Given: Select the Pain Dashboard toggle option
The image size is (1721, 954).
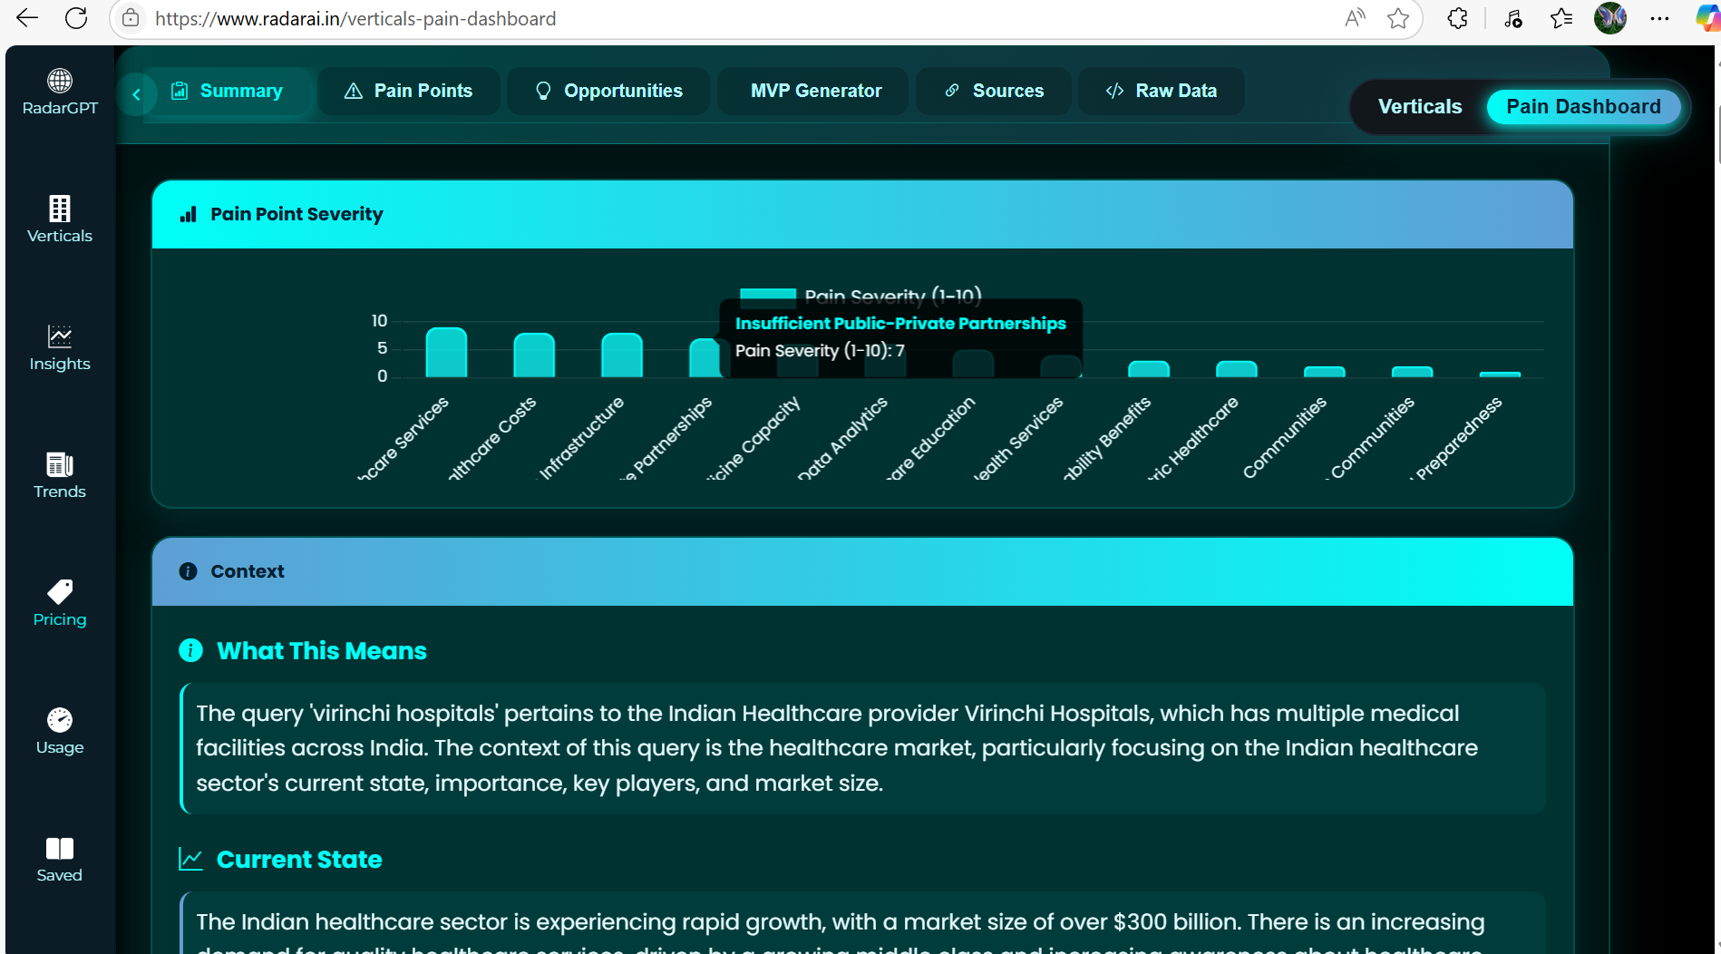Looking at the screenshot, I should [1583, 107].
